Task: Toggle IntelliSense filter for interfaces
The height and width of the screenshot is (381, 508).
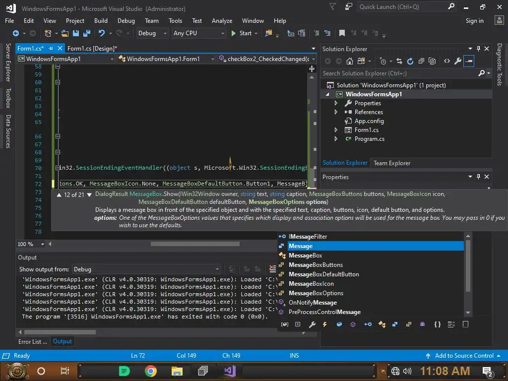Action: (x=368, y=324)
